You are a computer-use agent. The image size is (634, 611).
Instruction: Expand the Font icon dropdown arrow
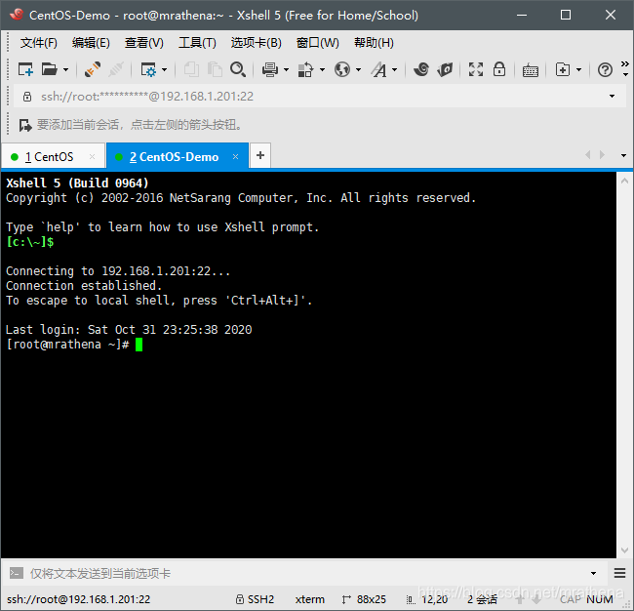[395, 70]
